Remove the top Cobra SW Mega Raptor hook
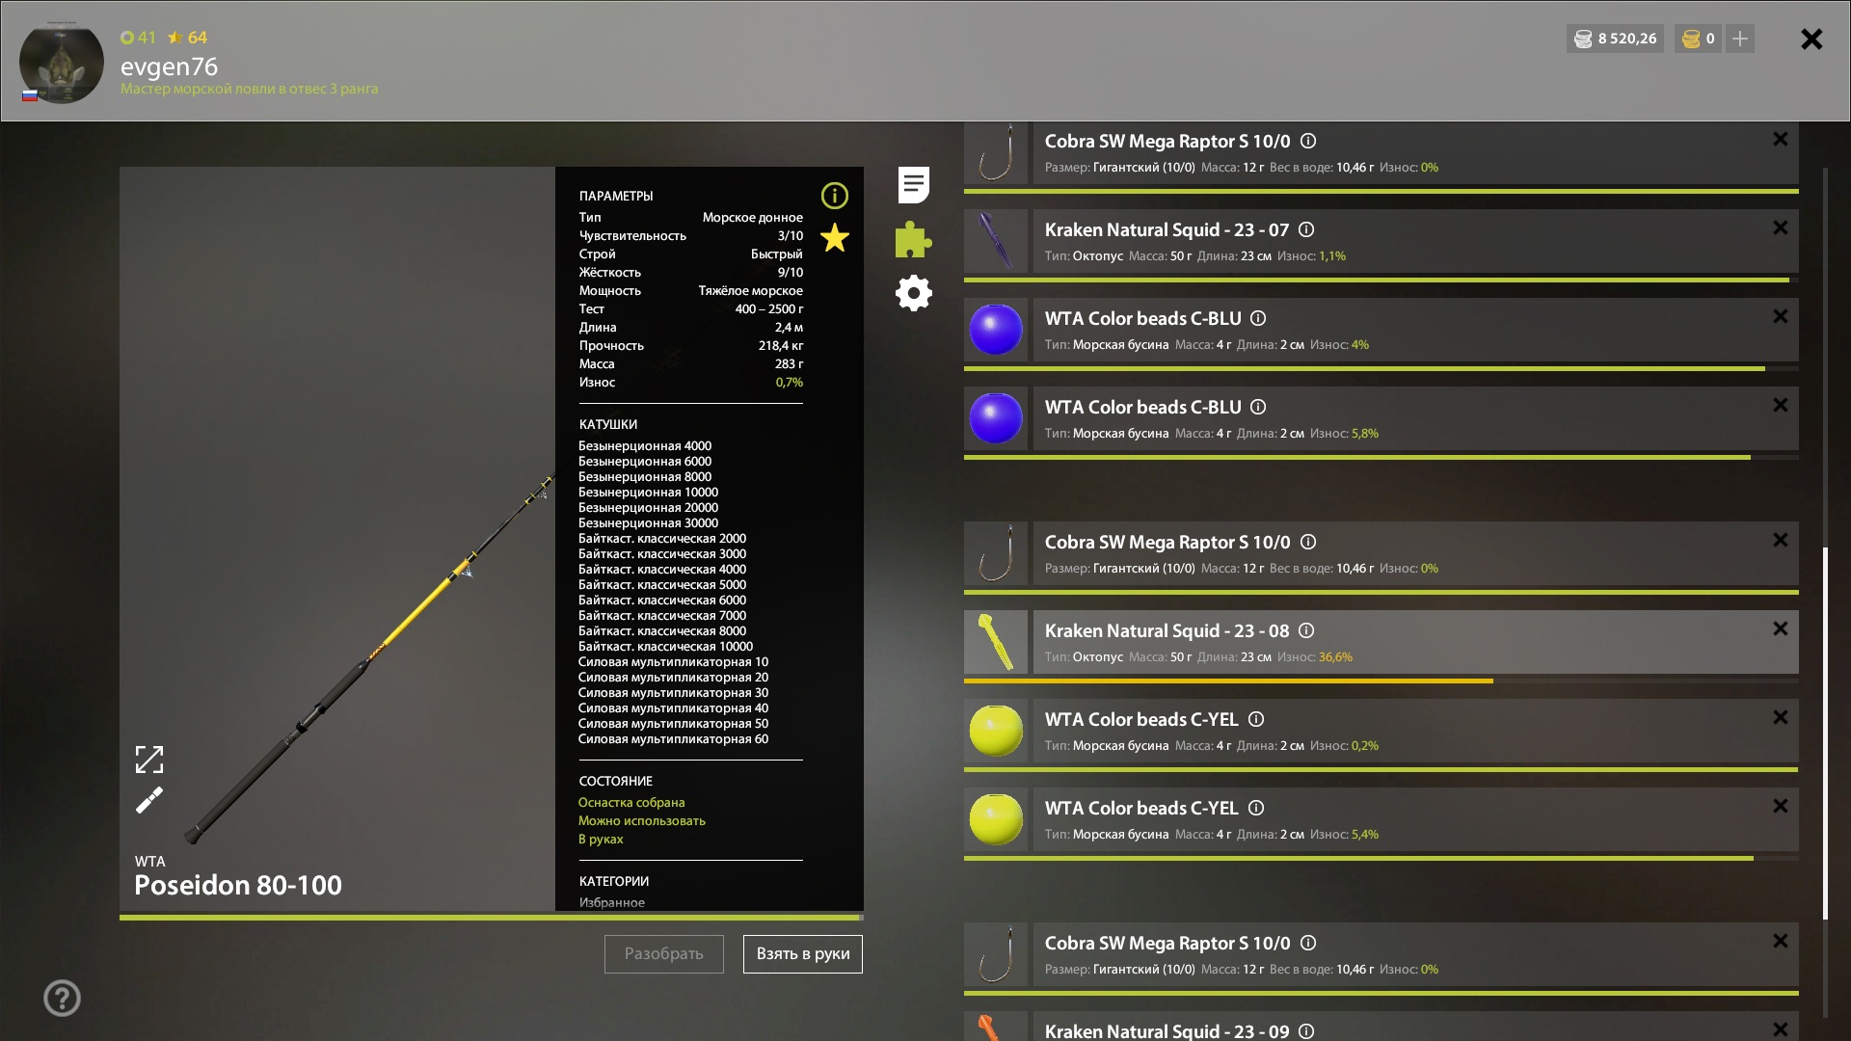Image resolution: width=1851 pixels, height=1041 pixels. [x=1780, y=140]
